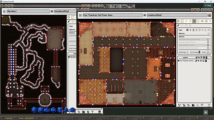Image resolution: width=214 pixels, height=120 pixels.
Task: Select the freehand pencil draw mode in Pax Tharkas
Action: click(x=178, y=25)
